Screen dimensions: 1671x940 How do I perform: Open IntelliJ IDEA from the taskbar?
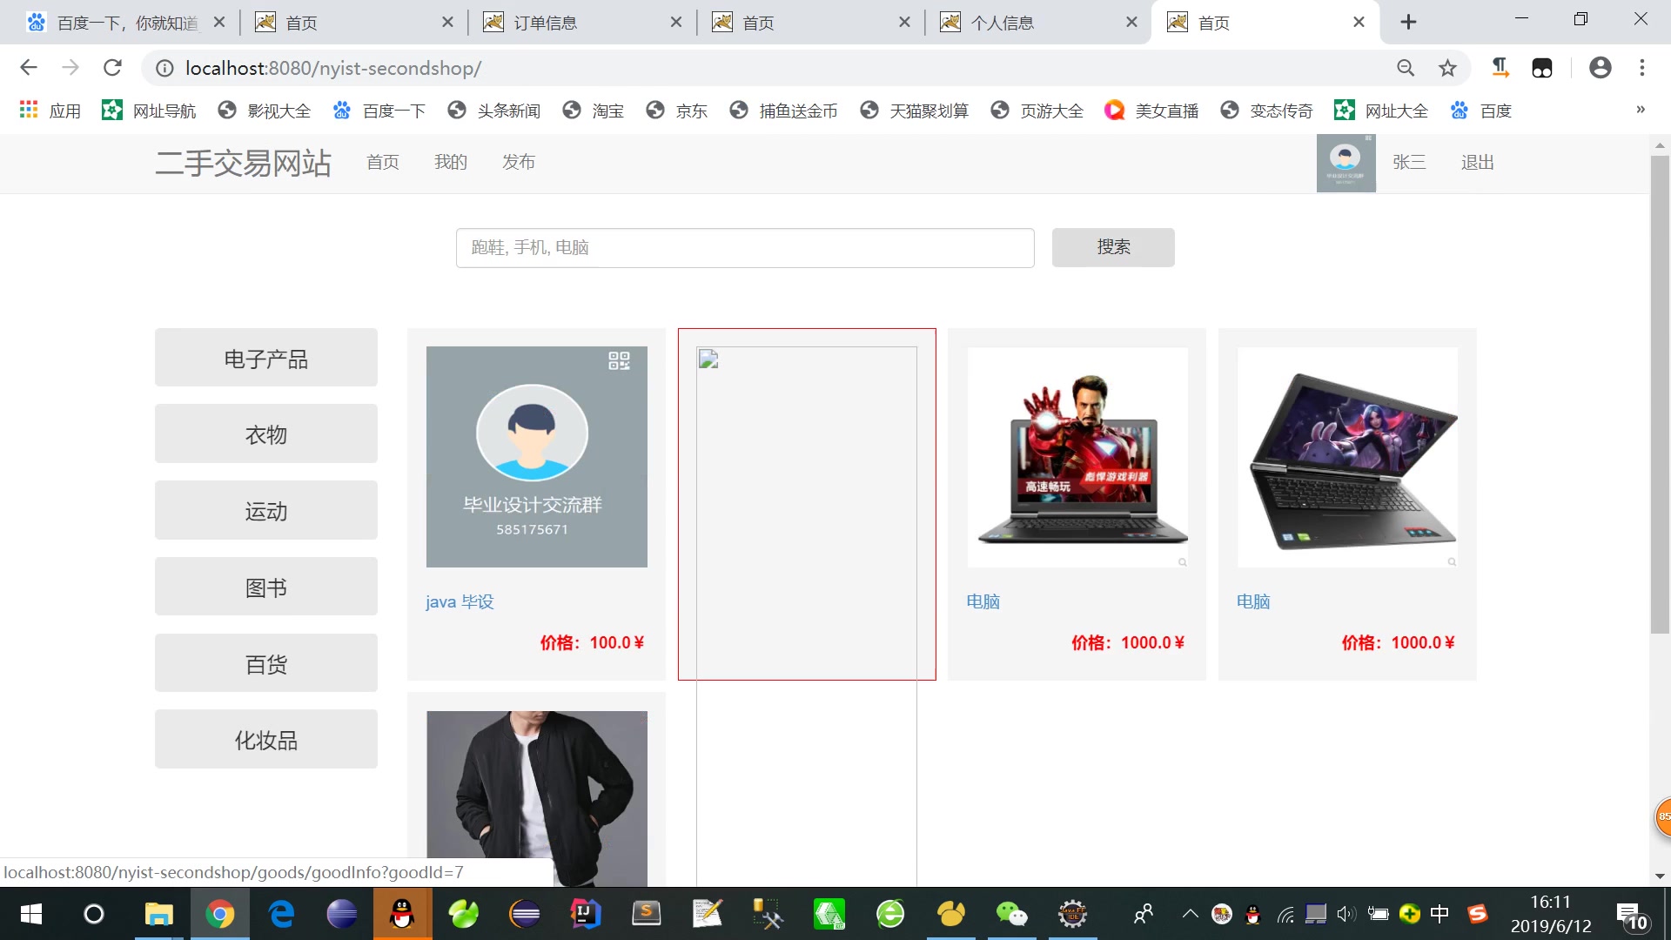click(x=585, y=914)
